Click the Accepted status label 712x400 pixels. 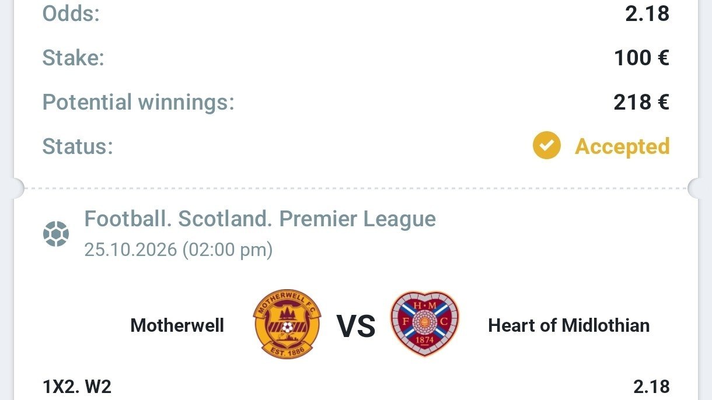tap(622, 146)
